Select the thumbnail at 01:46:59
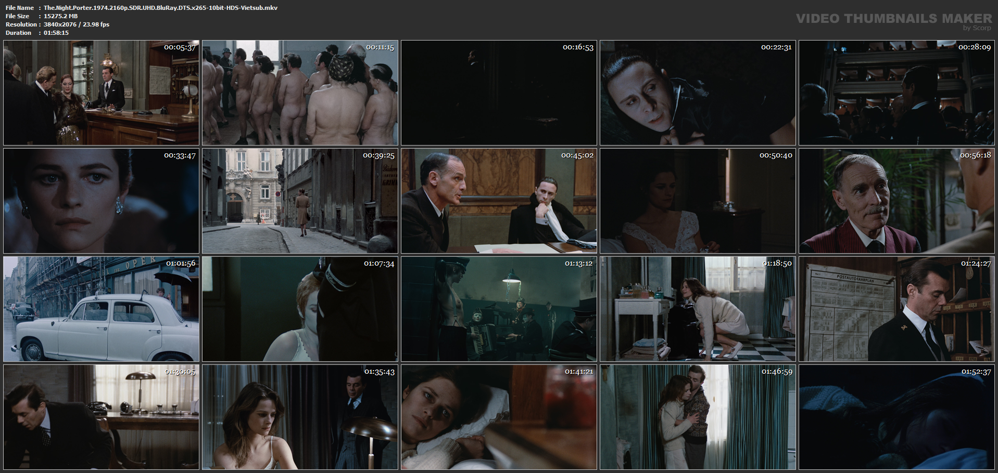The width and height of the screenshot is (998, 473). pos(698,417)
